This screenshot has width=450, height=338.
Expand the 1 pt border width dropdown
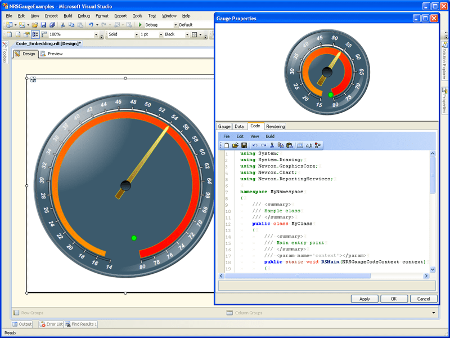(161, 35)
